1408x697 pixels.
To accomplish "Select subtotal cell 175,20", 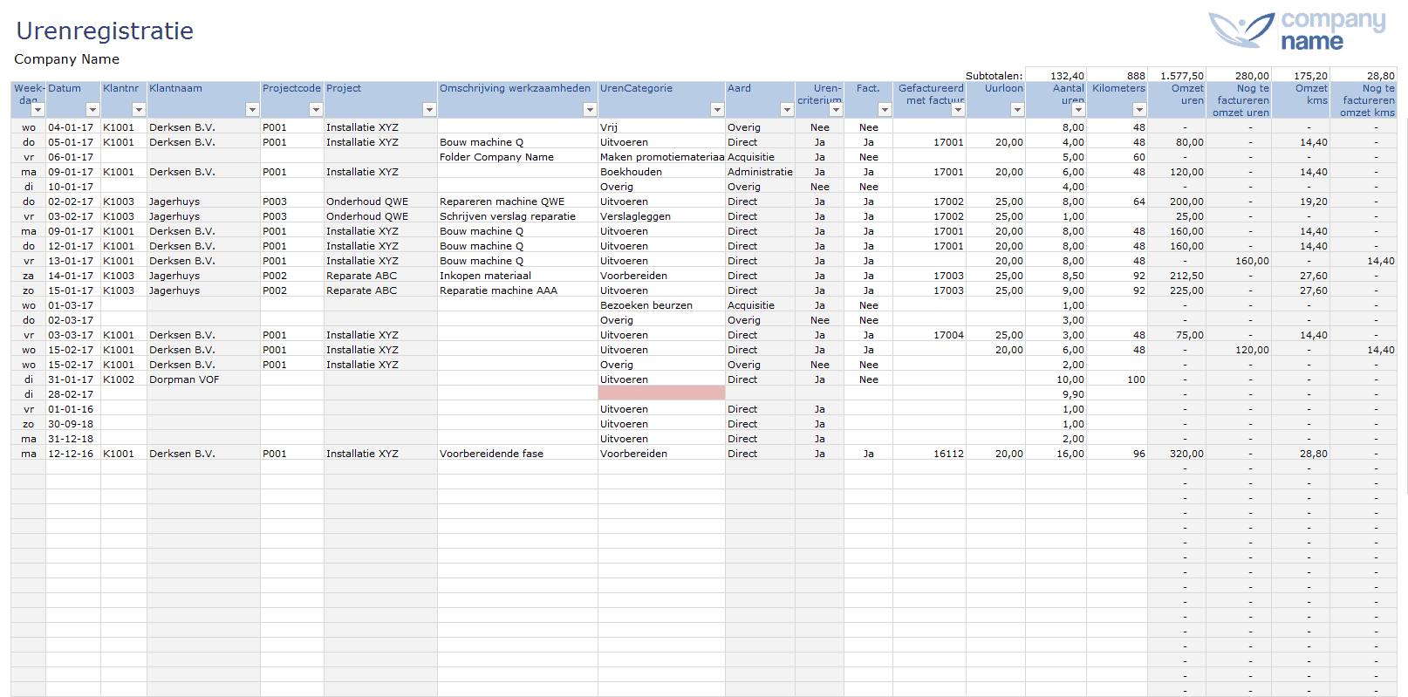I will point(1301,75).
